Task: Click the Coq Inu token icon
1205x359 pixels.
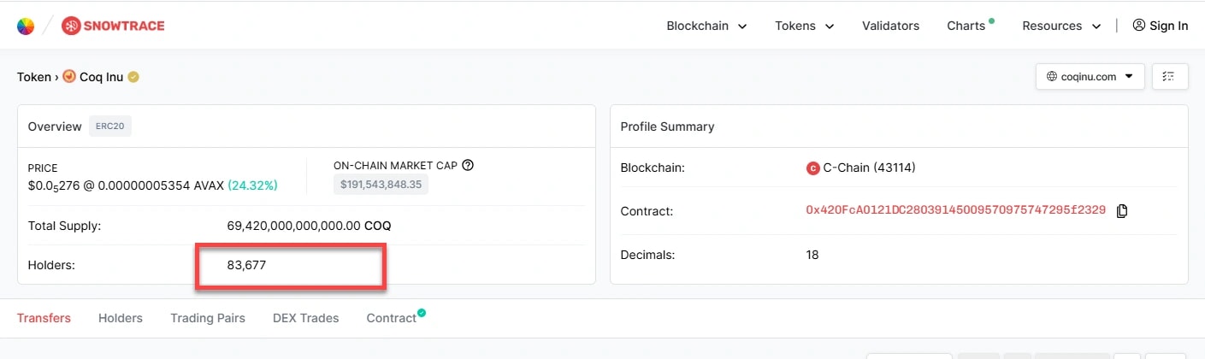Action: [x=69, y=77]
